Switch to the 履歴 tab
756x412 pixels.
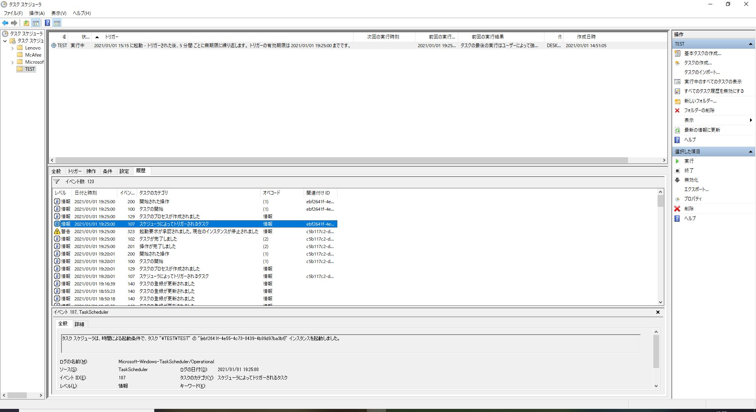click(x=141, y=171)
